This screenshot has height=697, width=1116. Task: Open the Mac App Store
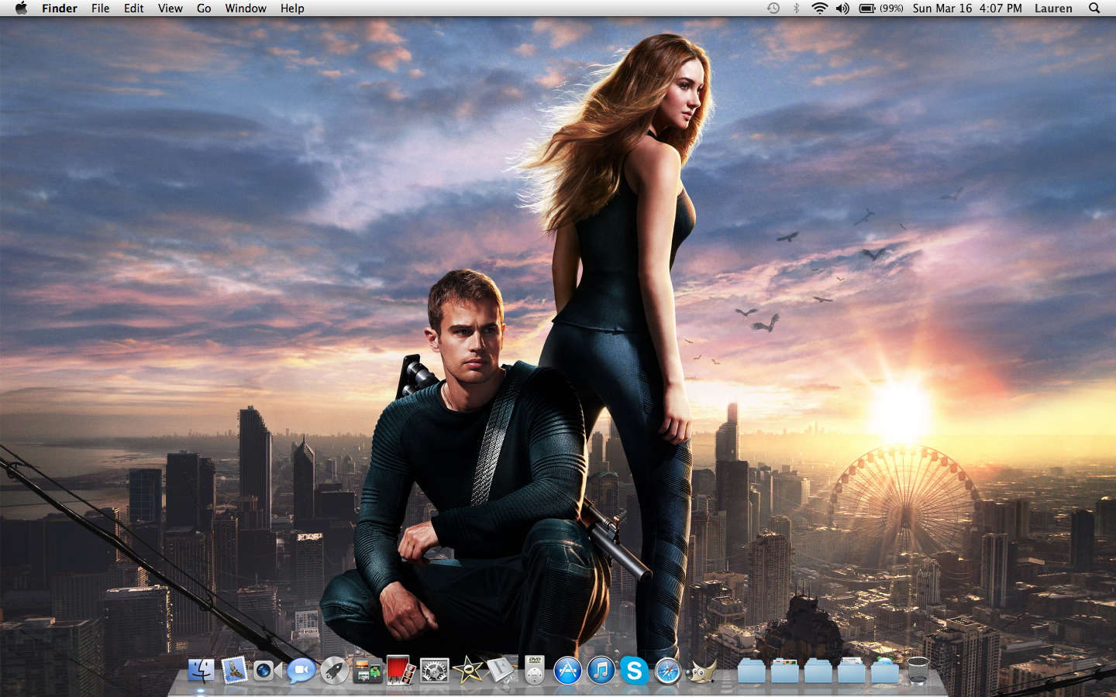tap(567, 671)
